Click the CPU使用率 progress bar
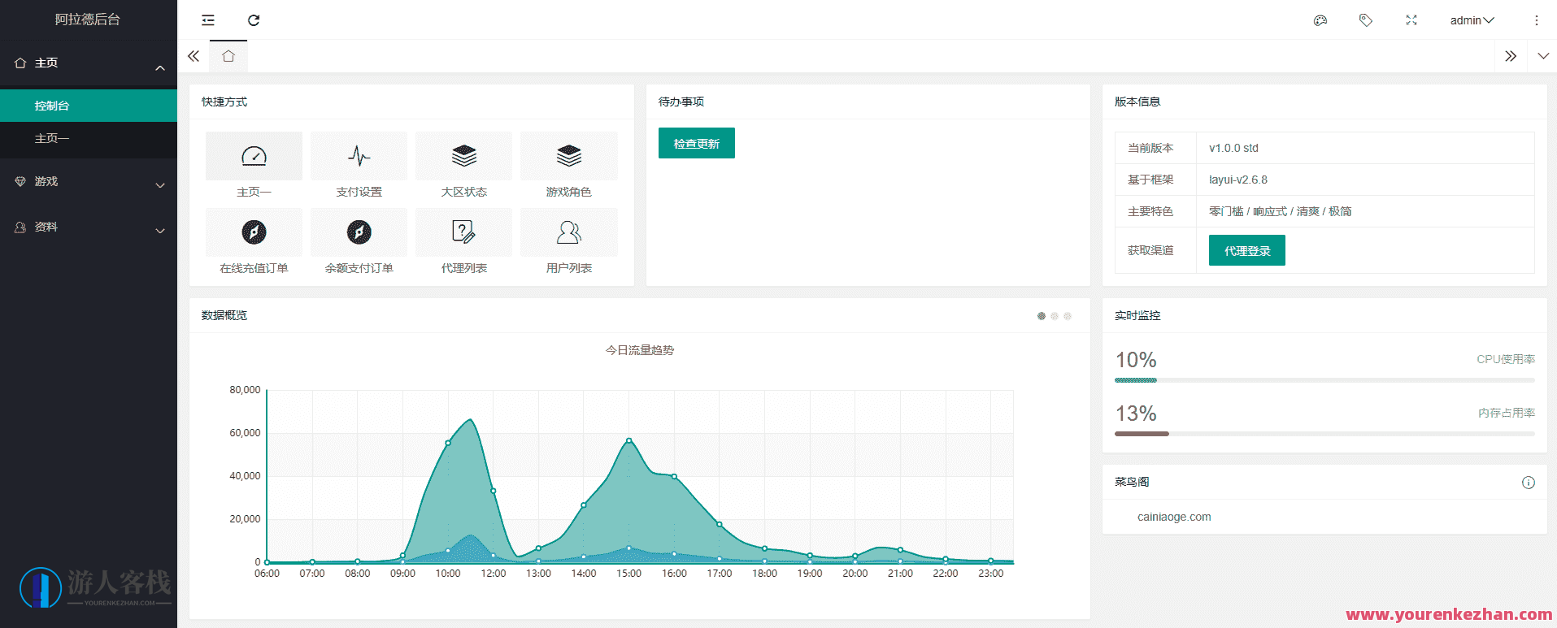Viewport: 1557px width, 628px height. (1324, 380)
